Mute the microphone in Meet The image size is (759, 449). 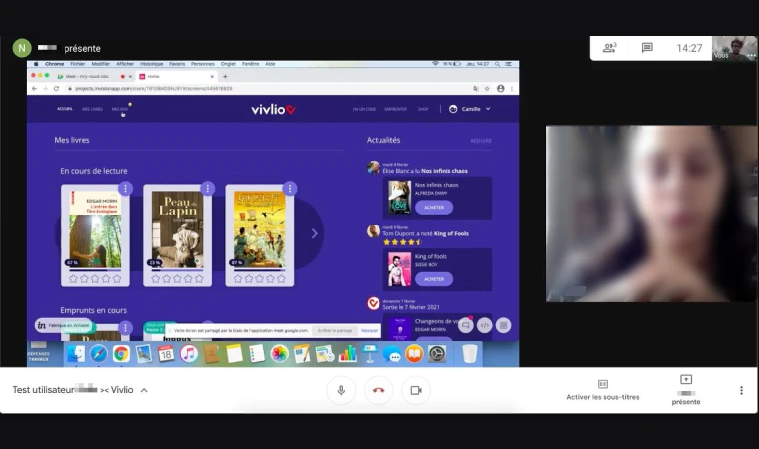click(341, 390)
